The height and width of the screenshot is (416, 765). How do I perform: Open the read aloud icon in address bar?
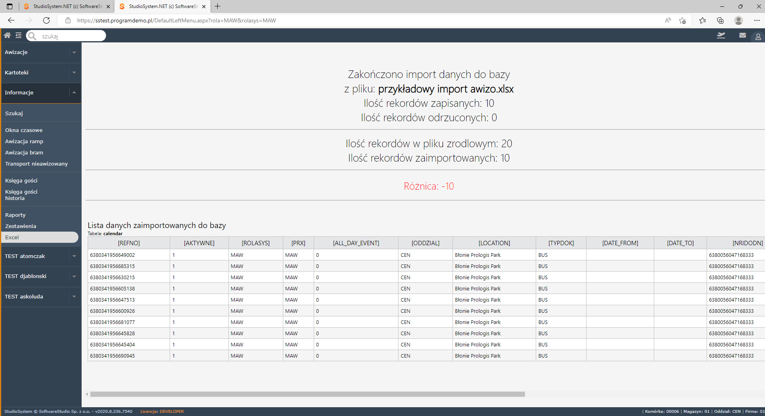(667, 20)
